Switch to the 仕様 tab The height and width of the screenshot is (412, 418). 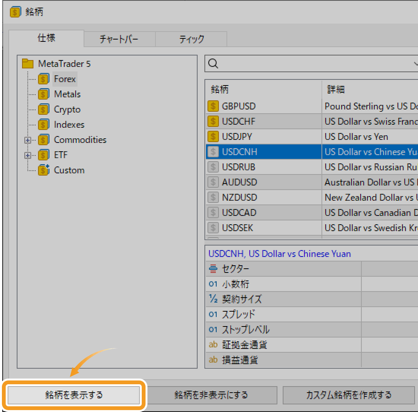coord(46,38)
